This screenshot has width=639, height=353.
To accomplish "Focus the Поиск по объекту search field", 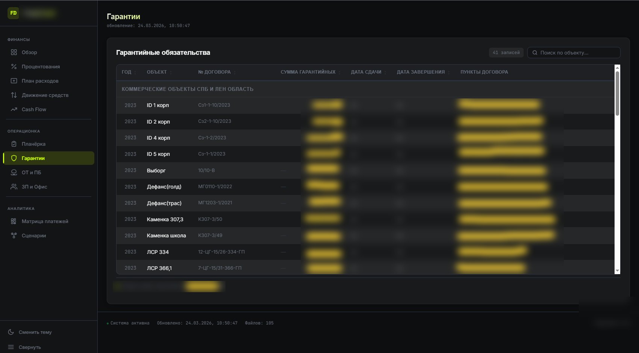I will click(x=574, y=53).
